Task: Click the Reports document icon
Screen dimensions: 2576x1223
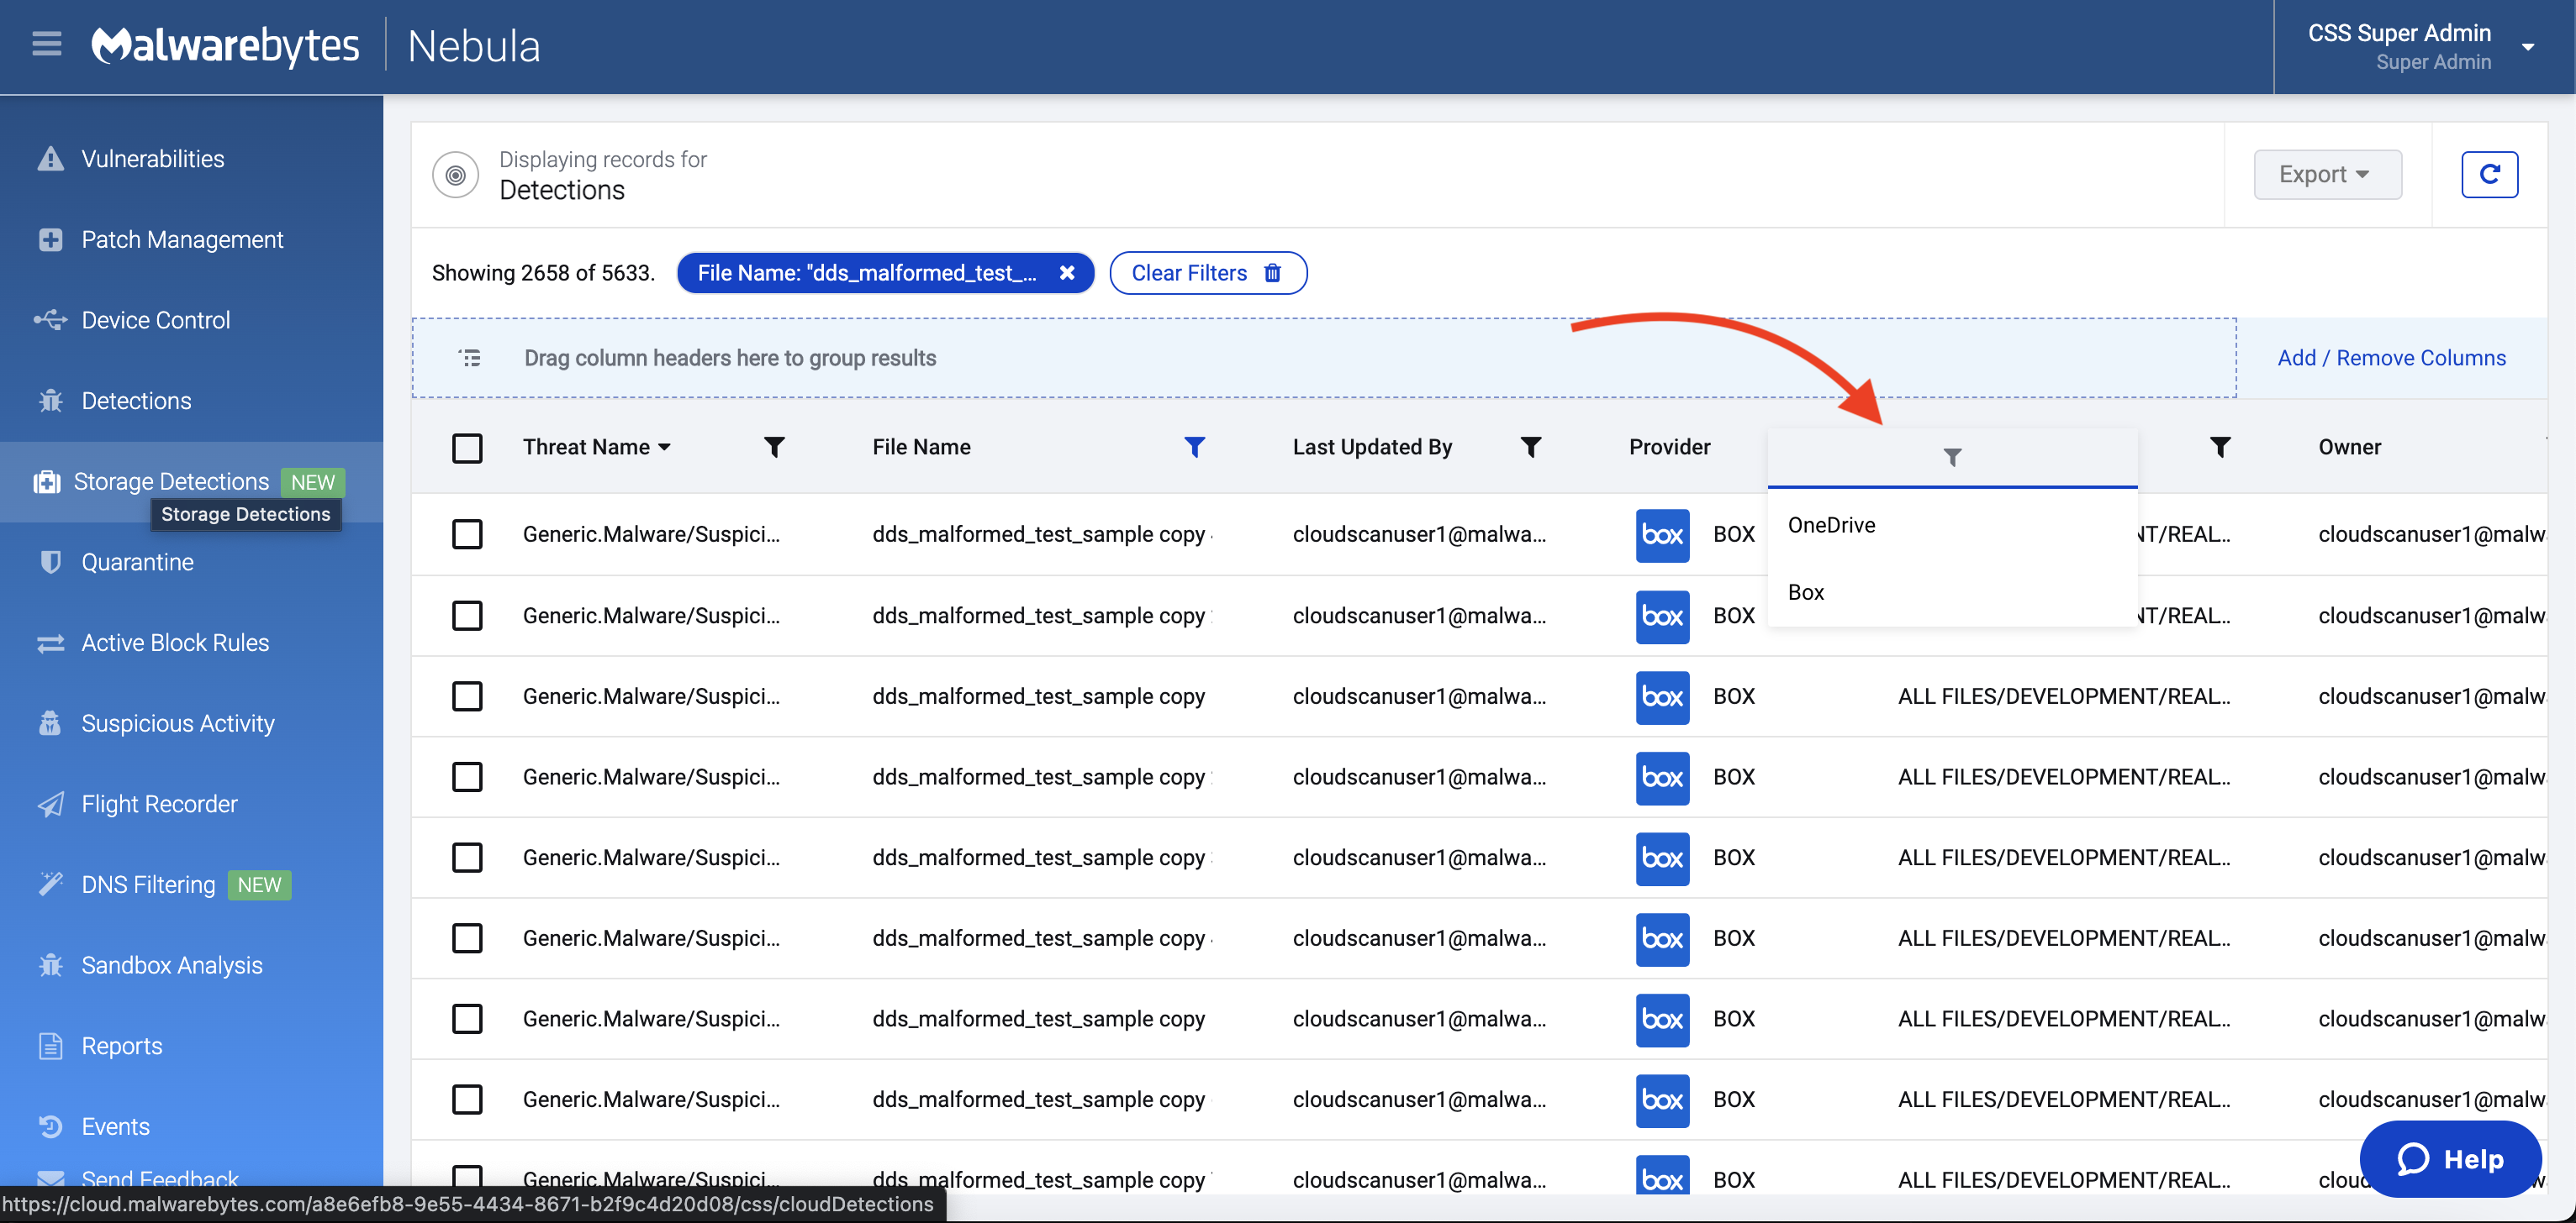Action: [50, 1046]
